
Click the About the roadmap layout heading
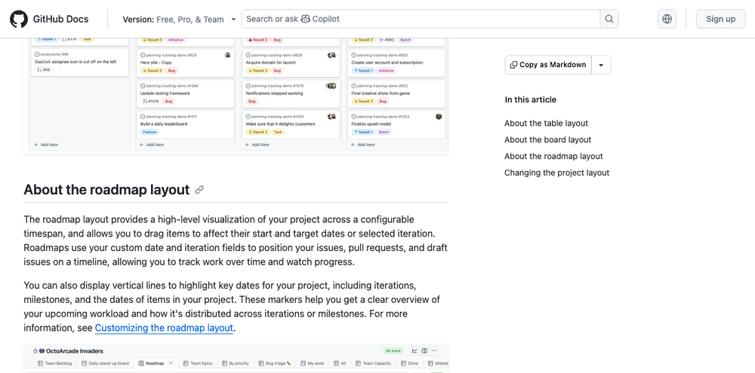(106, 190)
